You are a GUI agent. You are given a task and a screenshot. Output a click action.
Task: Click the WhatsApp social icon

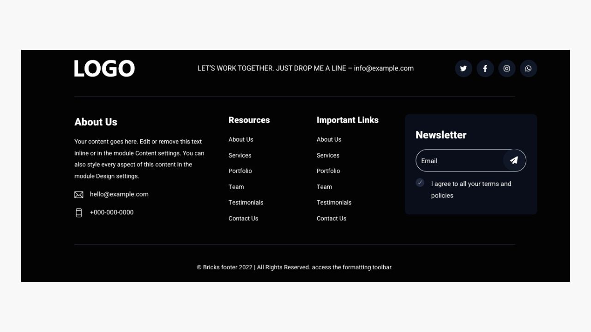tap(528, 69)
